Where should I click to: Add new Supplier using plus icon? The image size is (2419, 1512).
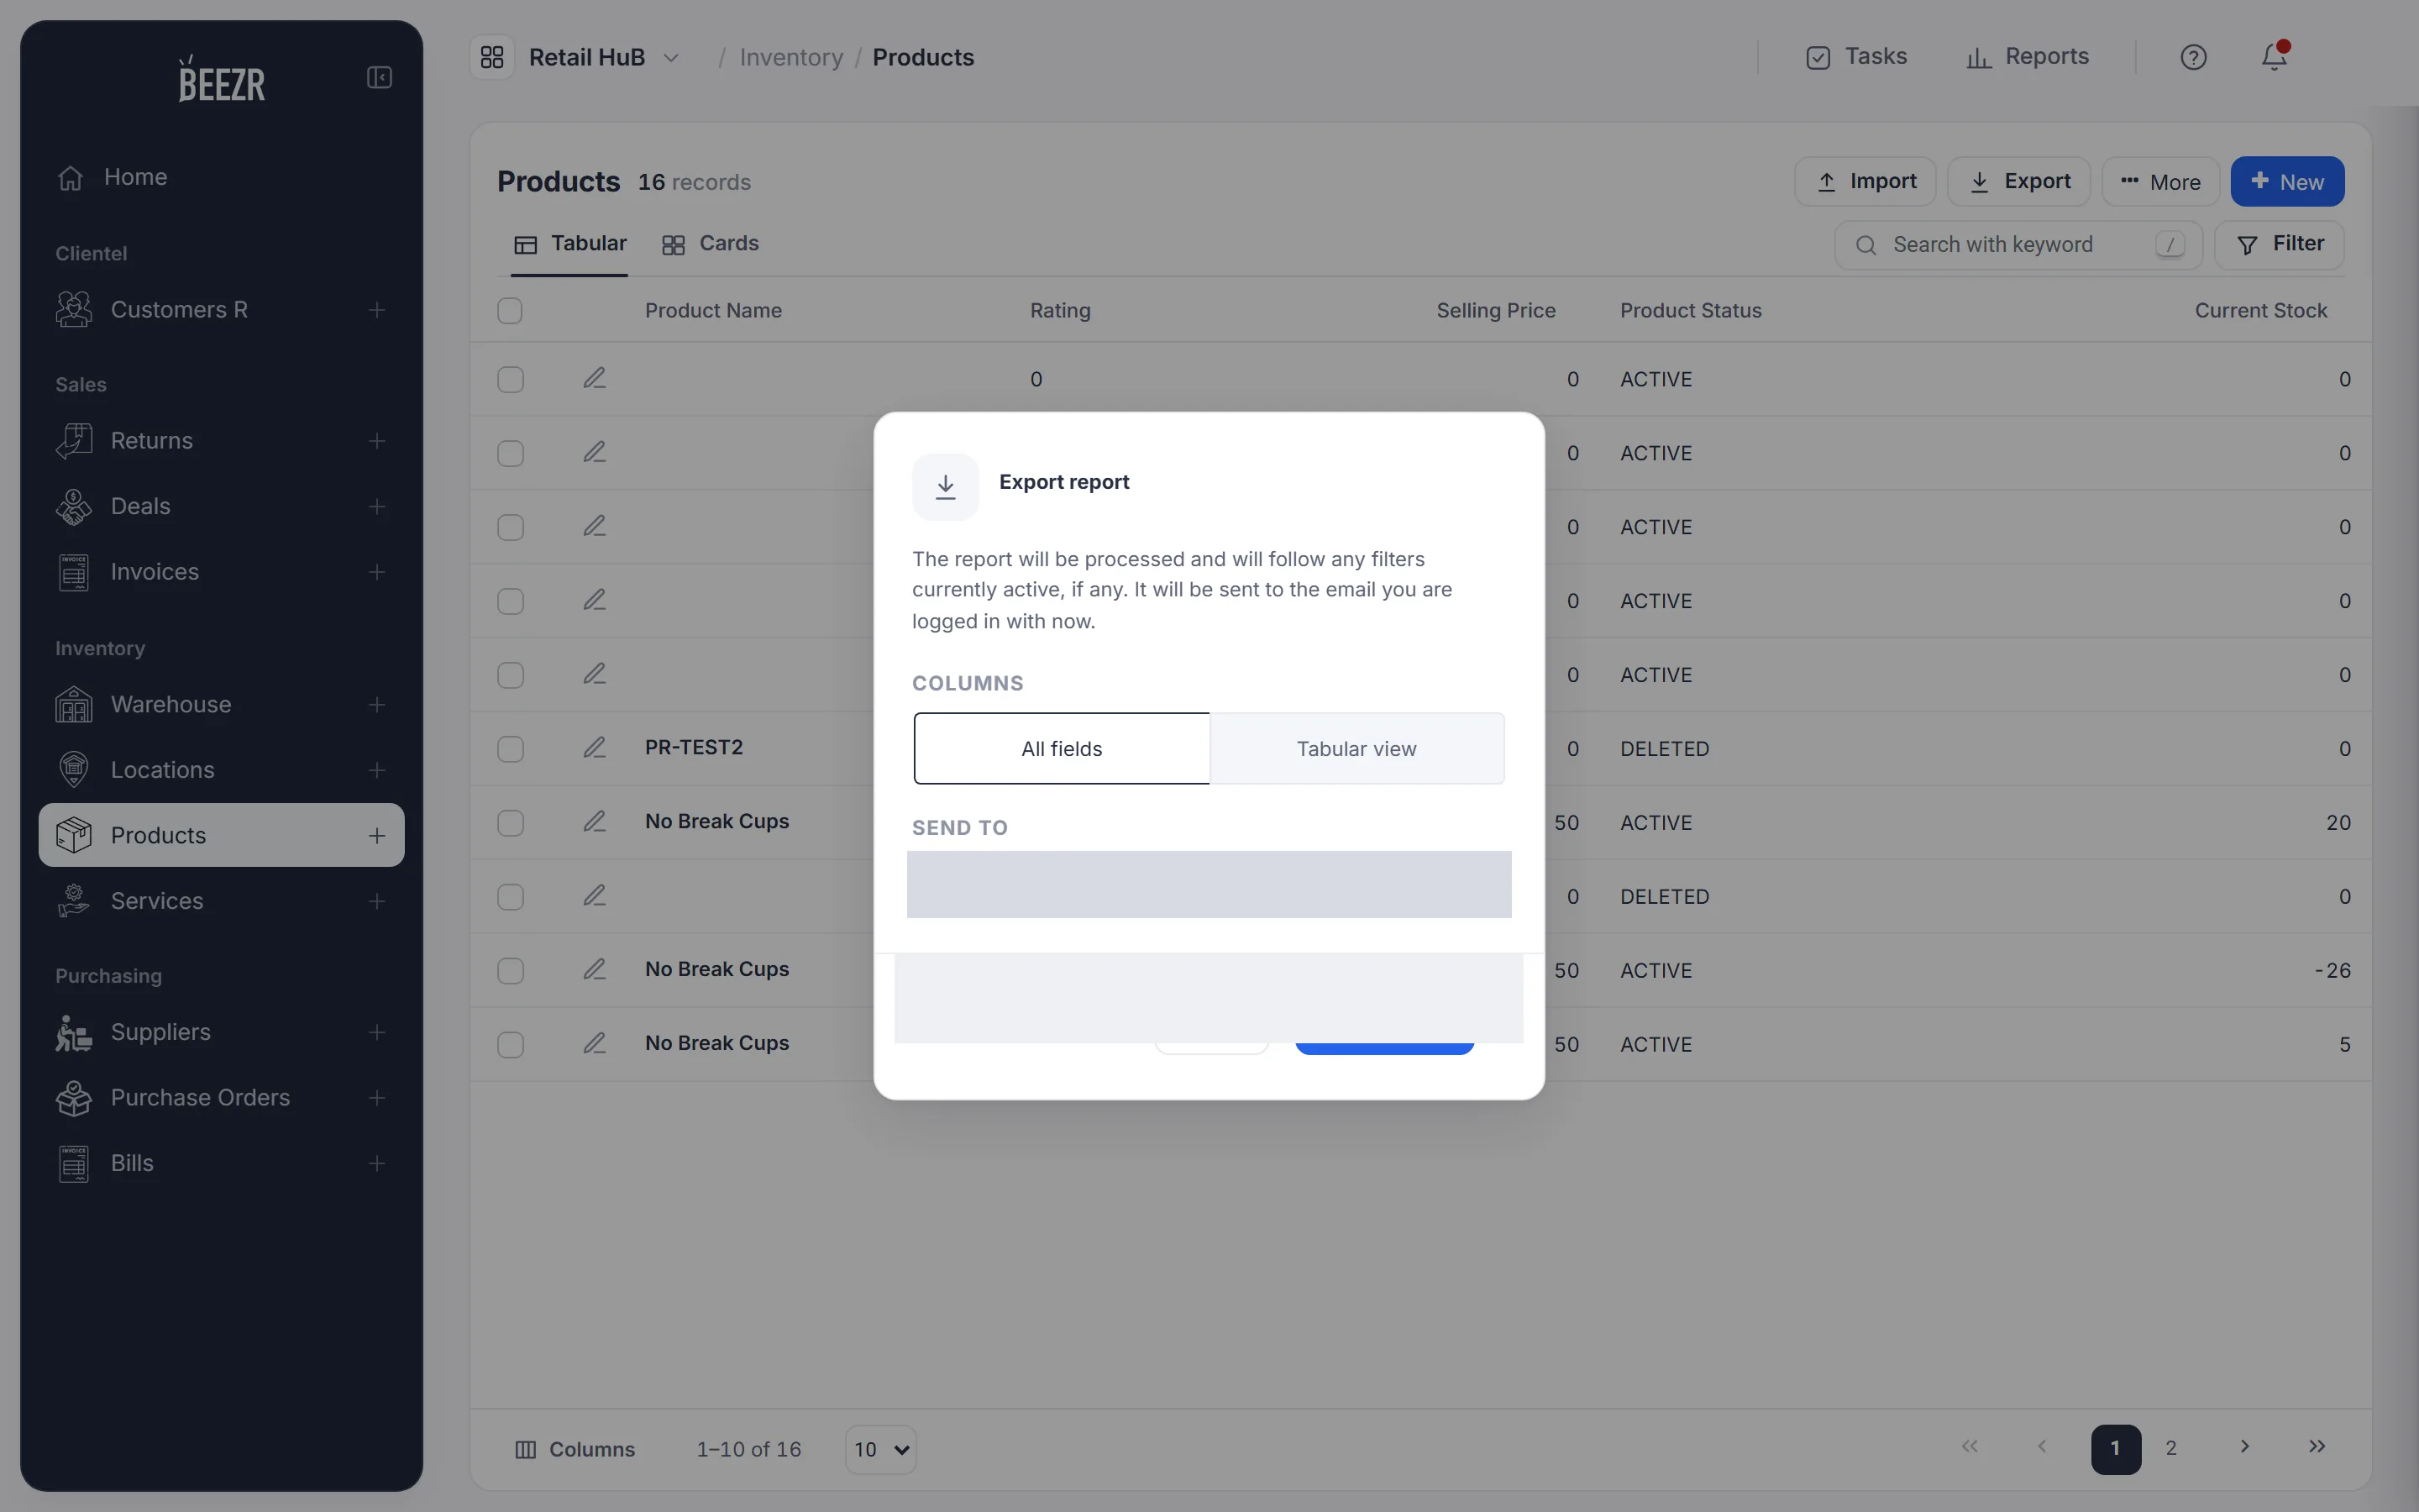point(377,1032)
